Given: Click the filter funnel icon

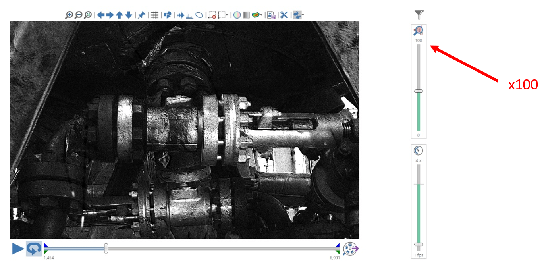Looking at the screenshot, I should [x=419, y=15].
